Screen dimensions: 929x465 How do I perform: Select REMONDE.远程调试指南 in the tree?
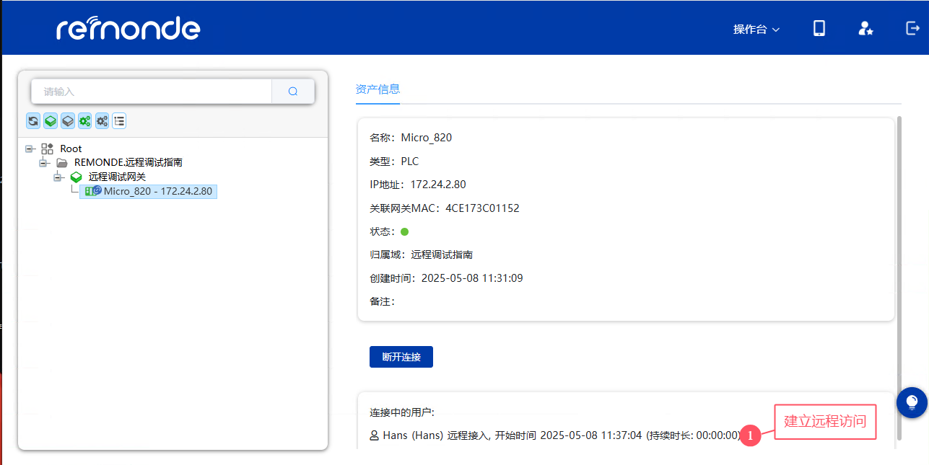pyautogui.click(x=128, y=163)
